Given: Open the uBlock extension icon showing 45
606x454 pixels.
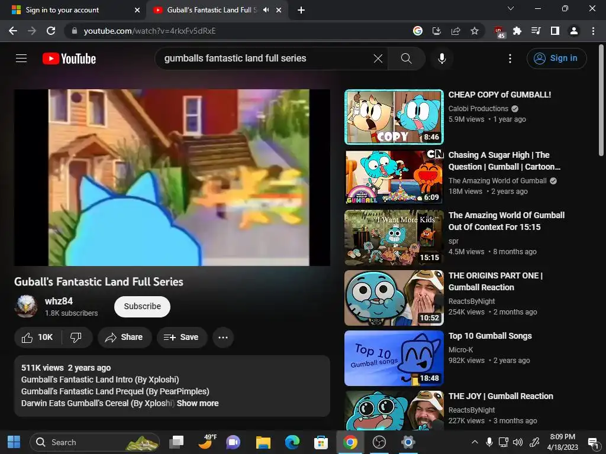Looking at the screenshot, I should coord(499,32).
